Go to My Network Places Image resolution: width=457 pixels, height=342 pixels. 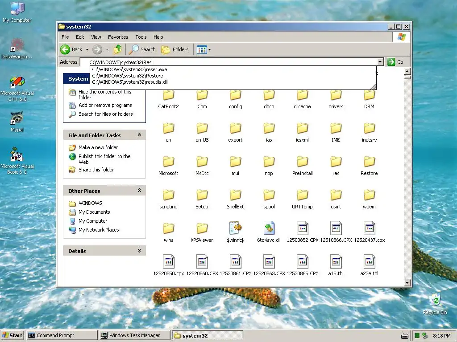tap(99, 230)
